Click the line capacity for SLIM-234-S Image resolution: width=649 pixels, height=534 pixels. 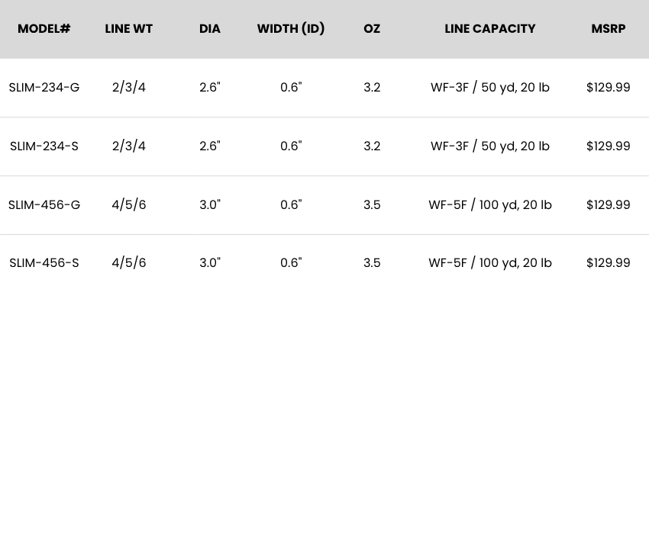490,146
